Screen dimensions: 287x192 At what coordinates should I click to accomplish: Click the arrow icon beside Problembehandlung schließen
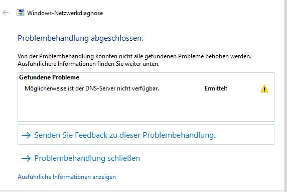point(26,158)
